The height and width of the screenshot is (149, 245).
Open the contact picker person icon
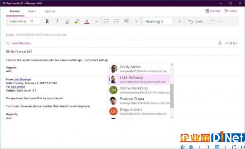pyautogui.click(x=220, y=43)
